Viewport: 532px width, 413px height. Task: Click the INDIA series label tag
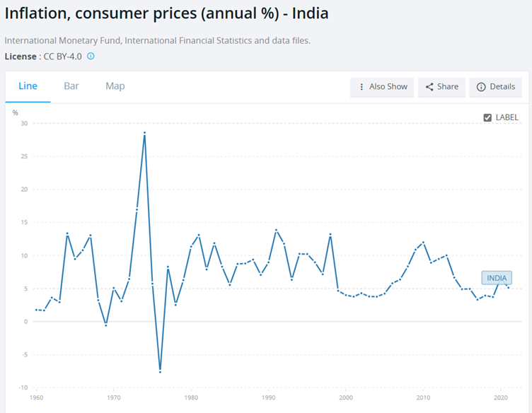click(497, 278)
